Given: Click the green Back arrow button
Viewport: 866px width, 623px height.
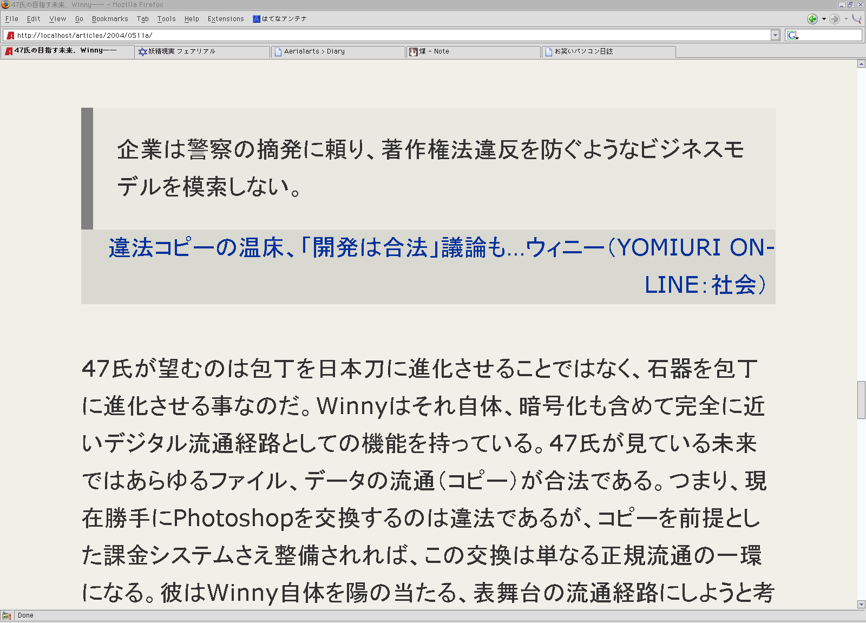Looking at the screenshot, I should pos(812,19).
